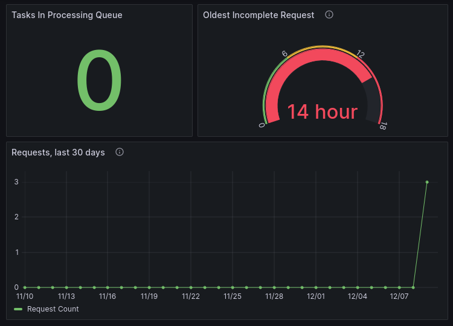Click the 11/19 x-axis label

pyautogui.click(x=149, y=296)
